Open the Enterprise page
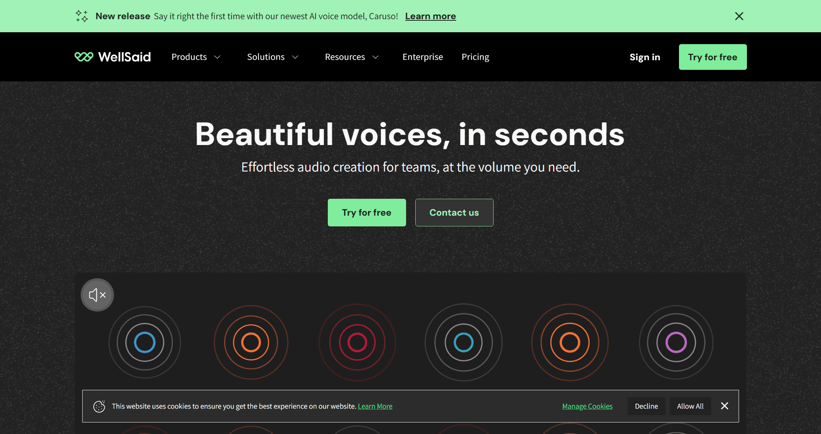This screenshot has height=434, width=821. click(x=423, y=57)
